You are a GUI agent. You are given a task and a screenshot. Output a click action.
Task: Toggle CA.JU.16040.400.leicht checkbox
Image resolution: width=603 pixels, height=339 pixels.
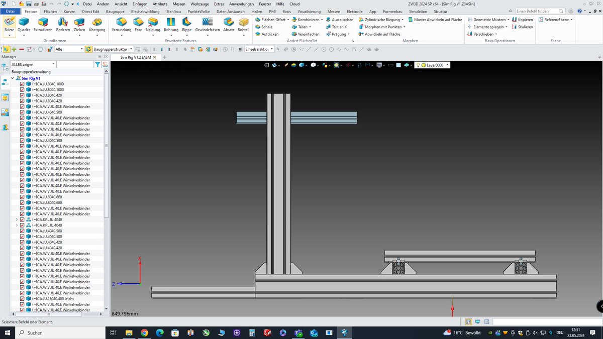(22, 299)
